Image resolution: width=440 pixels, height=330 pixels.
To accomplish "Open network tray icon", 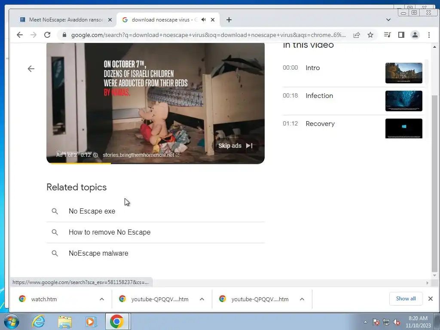I will point(386,322).
